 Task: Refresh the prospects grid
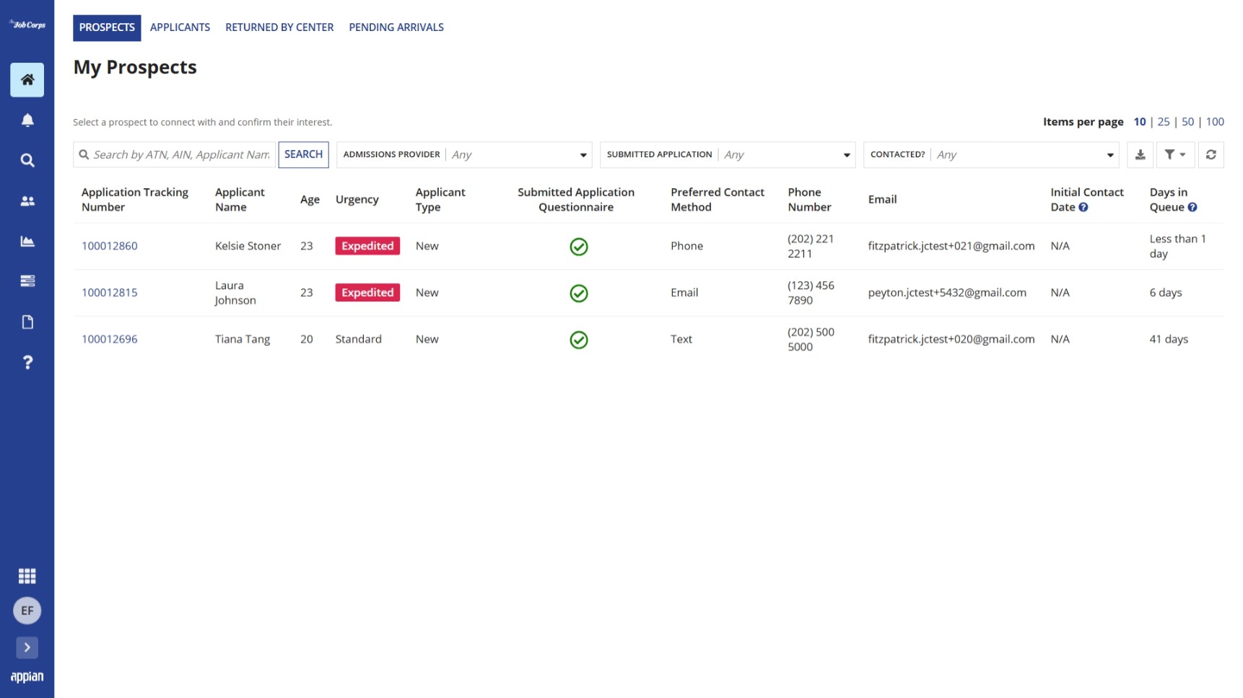pyautogui.click(x=1211, y=155)
